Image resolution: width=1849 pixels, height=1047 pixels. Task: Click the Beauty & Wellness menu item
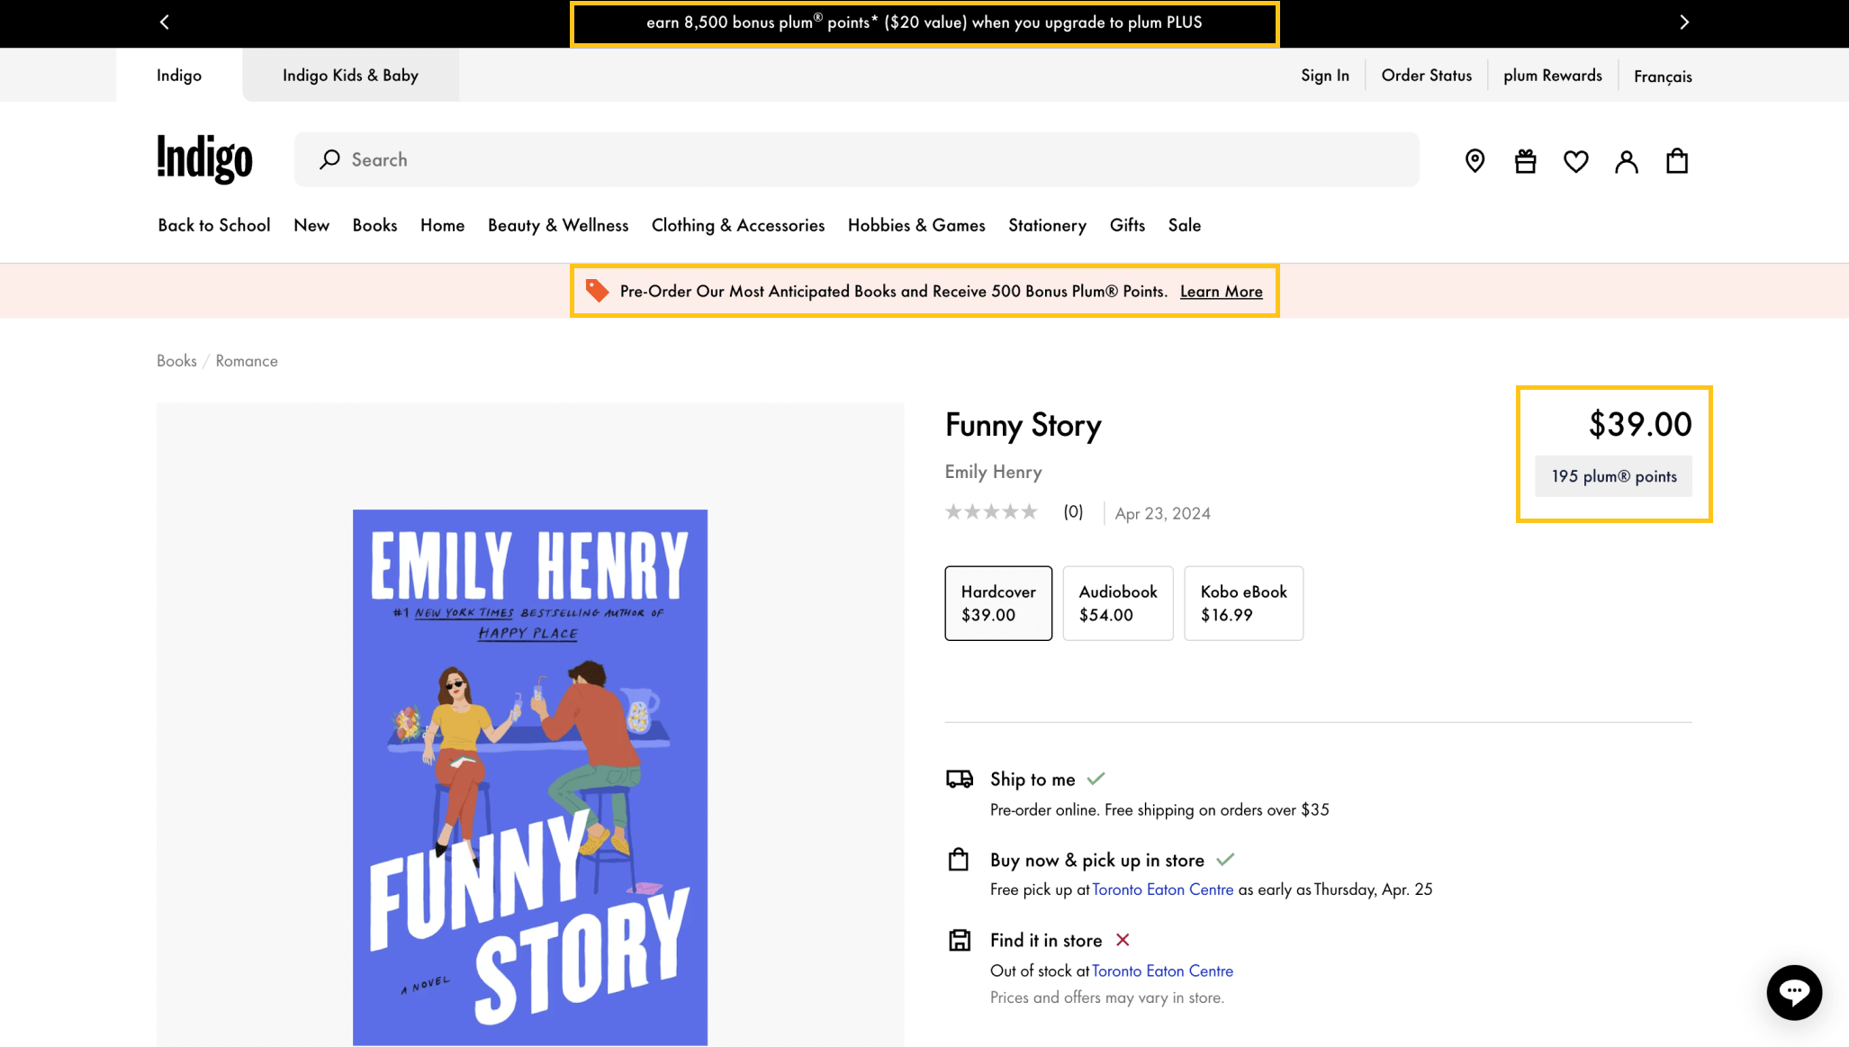coord(557,225)
